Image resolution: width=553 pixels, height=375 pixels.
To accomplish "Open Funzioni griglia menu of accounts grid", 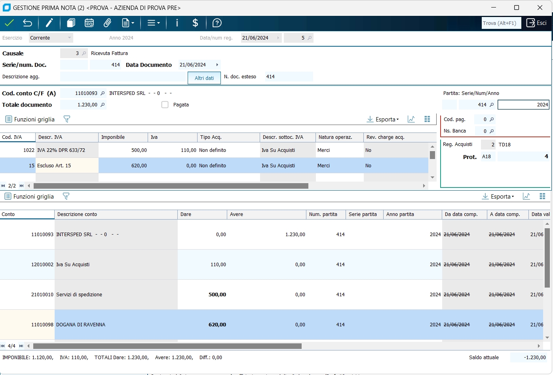I will point(29,197).
